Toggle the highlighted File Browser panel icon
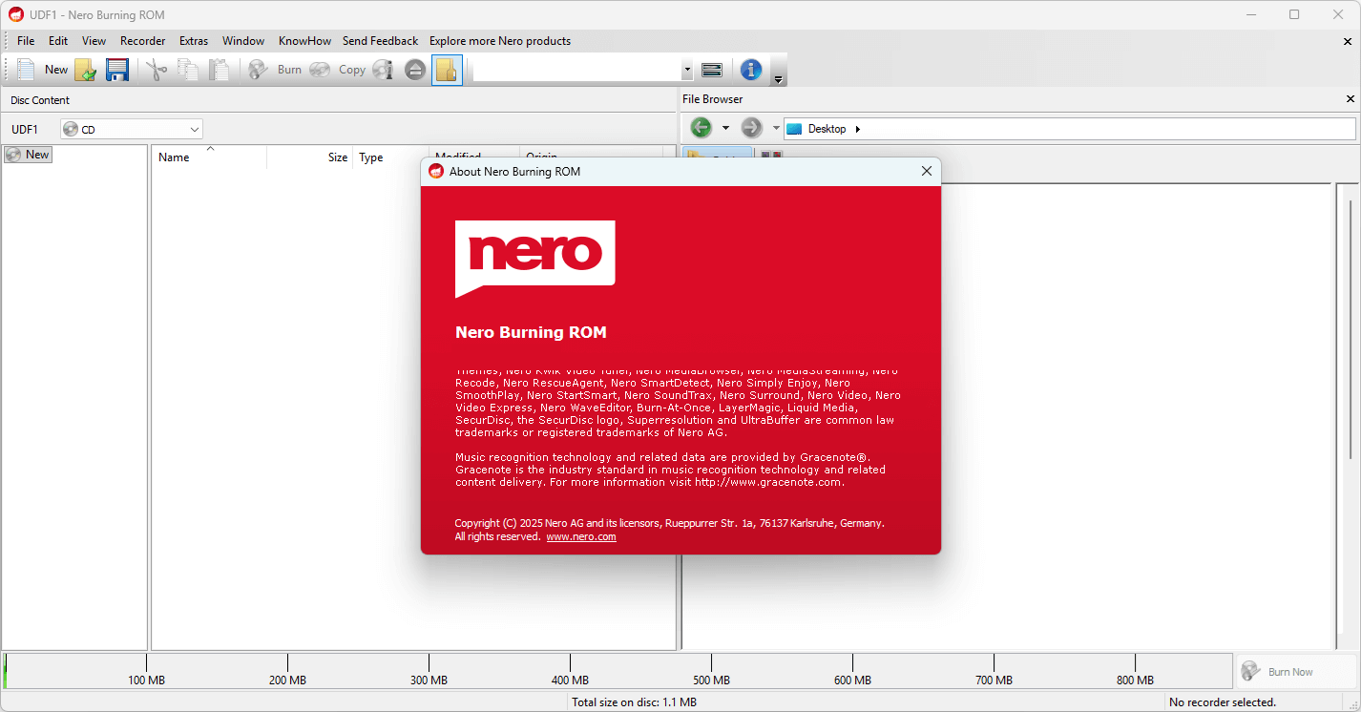The height and width of the screenshot is (712, 1361). [x=447, y=69]
